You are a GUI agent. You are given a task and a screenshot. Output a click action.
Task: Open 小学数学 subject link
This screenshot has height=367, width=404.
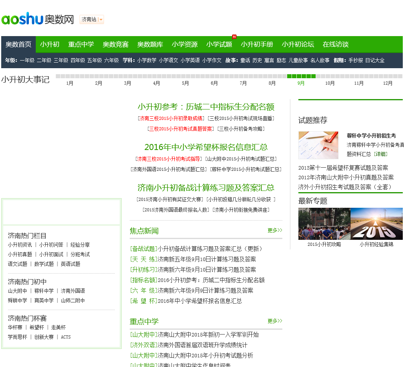pos(147,60)
